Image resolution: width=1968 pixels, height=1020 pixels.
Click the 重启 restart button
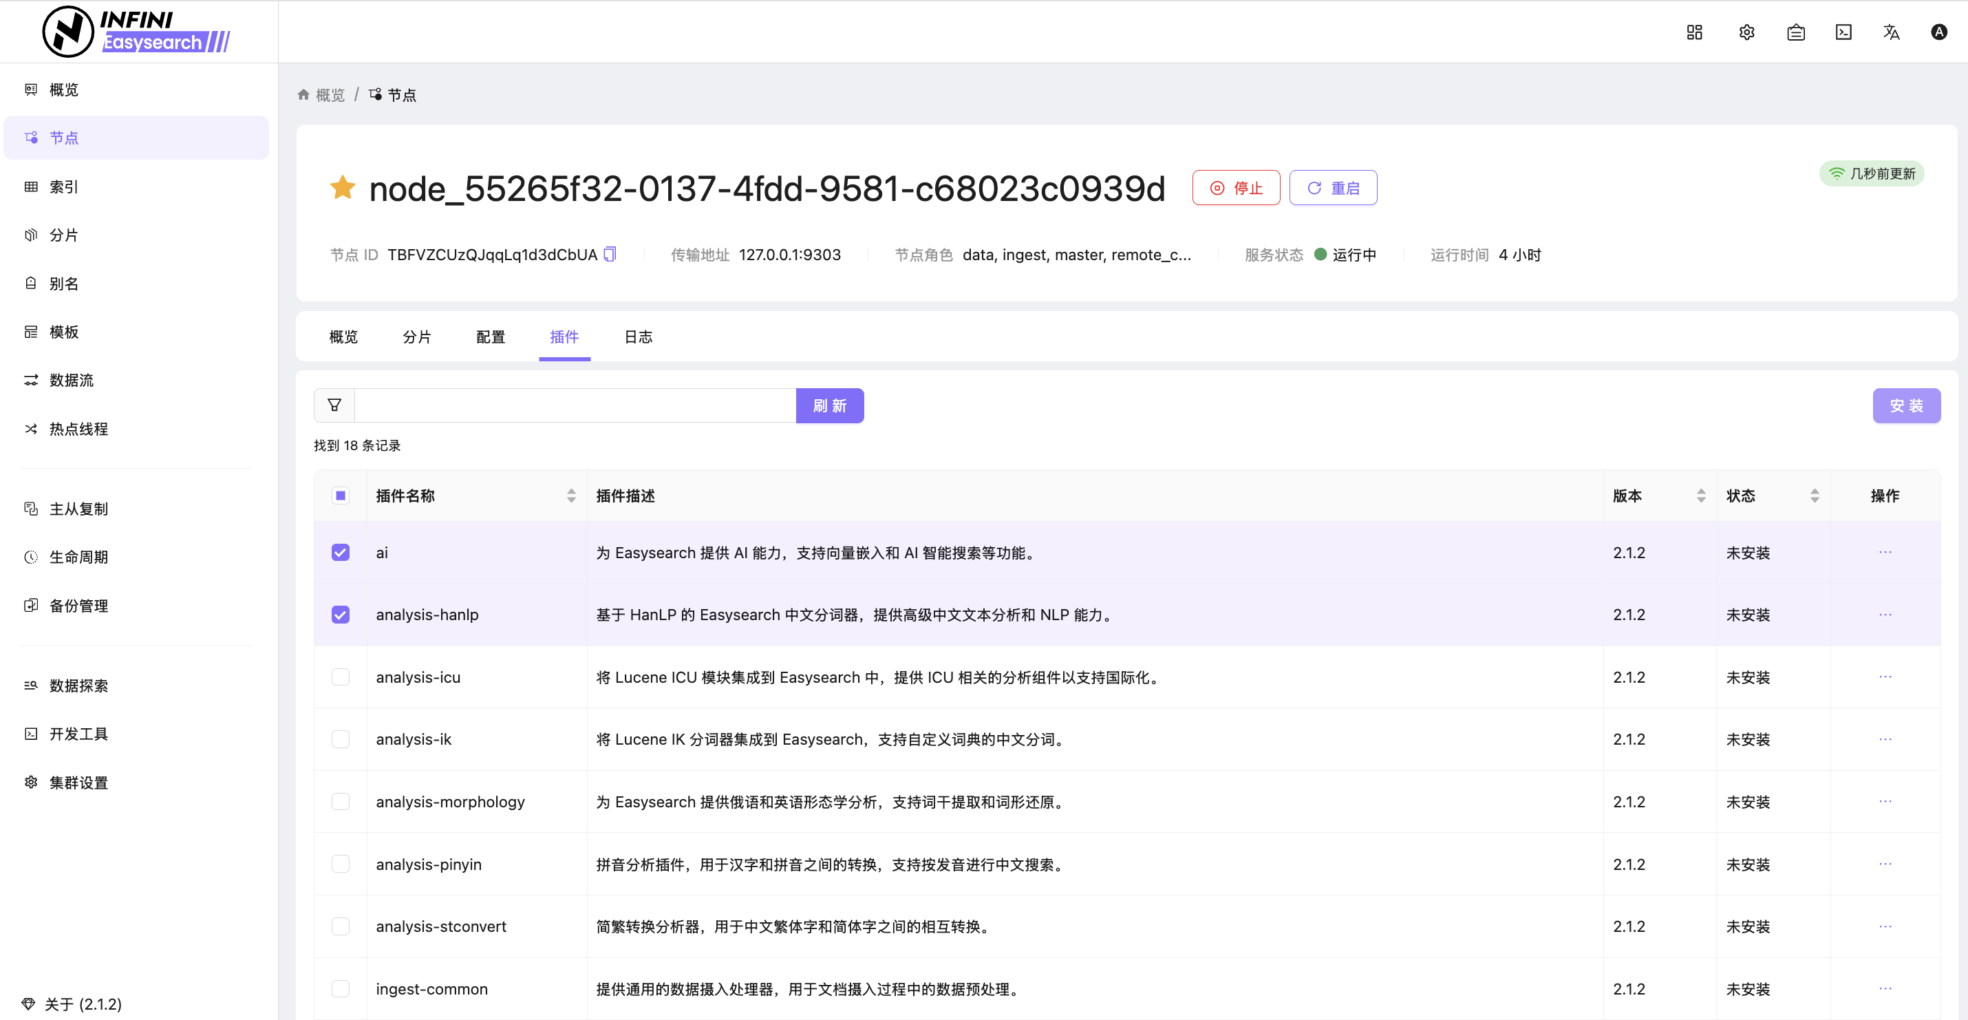coord(1333,188)
